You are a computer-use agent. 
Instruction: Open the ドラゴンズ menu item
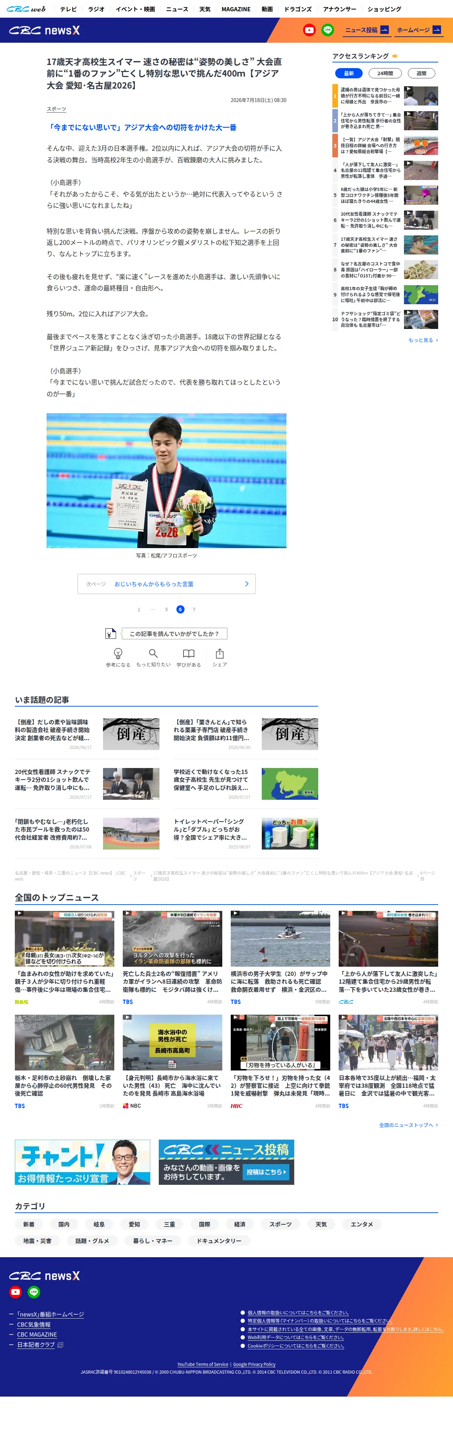tap(298, 9)
